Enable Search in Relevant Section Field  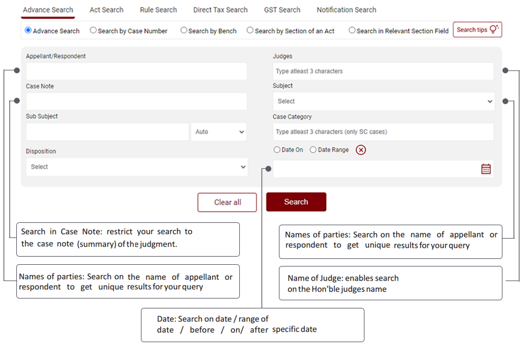352,30
